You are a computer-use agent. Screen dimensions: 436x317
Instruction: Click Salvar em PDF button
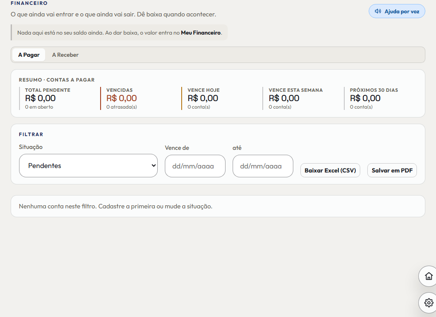click(392, 170)
